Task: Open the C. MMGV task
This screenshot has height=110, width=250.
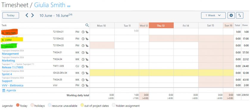Action: [x=7, y=47]
